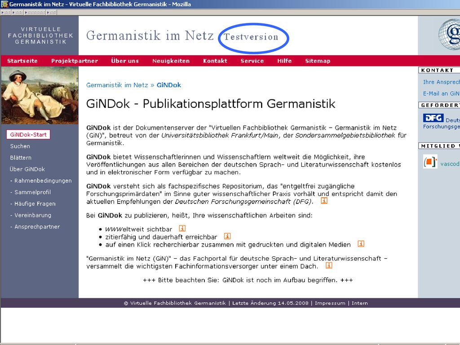This screenshot has height=345, width=460.
Task: Open info icon after DFG recommendations paragraph
Action: [324, 201]
